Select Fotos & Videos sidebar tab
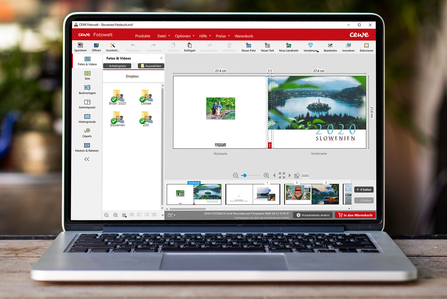Image resolution: width=447 pixels, height=299 pixels. (x=87, y=61)
